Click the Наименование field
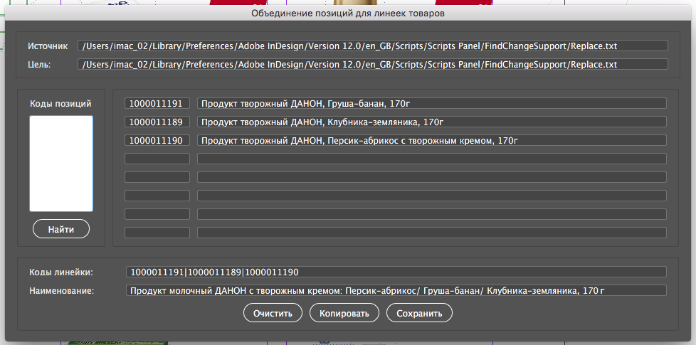 coord(396,290)
